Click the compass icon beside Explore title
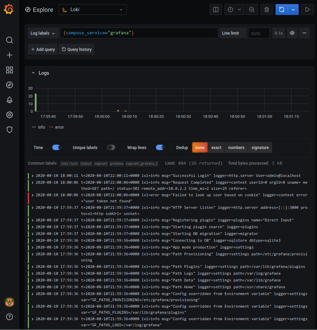 28,10
